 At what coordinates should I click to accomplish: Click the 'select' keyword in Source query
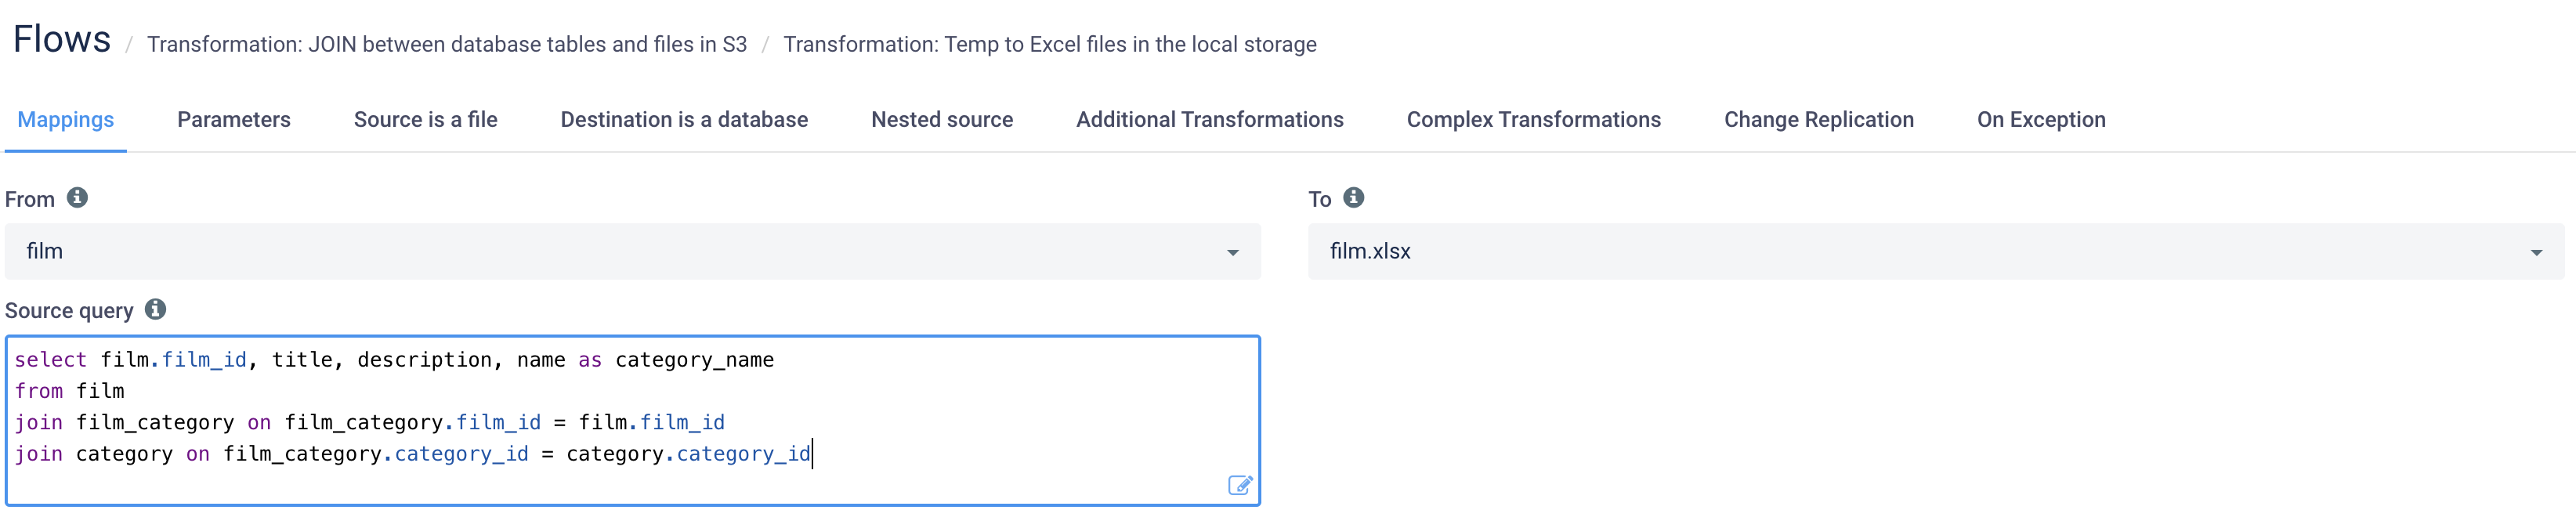pyautogui.click(x=50, y=360)
